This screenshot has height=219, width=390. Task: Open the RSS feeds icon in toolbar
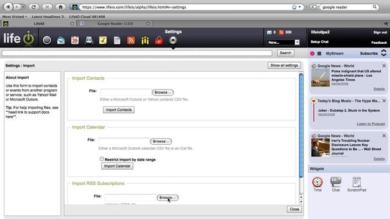[131, 40]
